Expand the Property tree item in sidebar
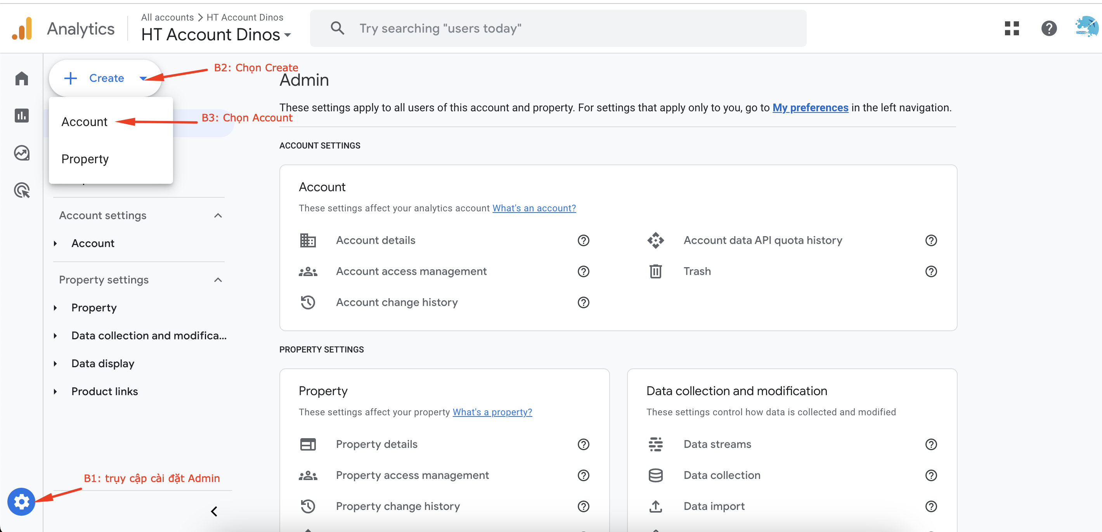 [55, 308]
